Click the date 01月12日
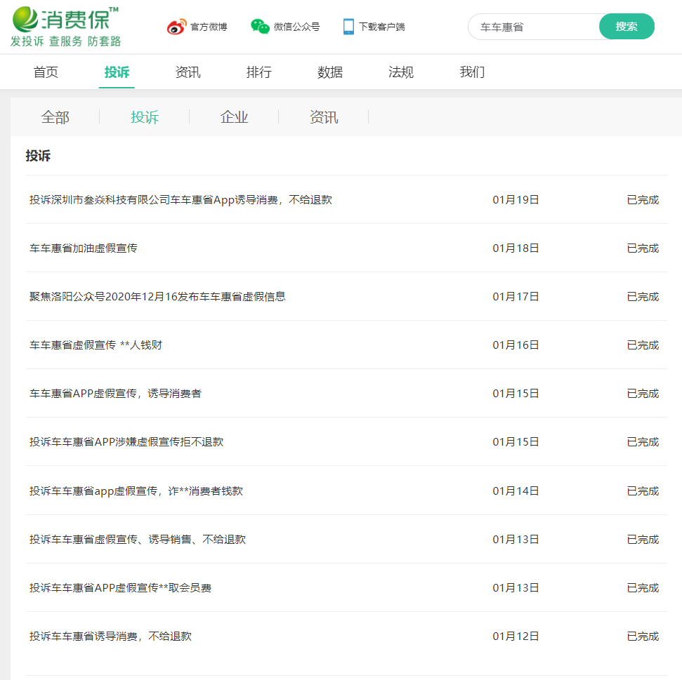The height and width of the screenshot is (680, 682). point(516,636)
